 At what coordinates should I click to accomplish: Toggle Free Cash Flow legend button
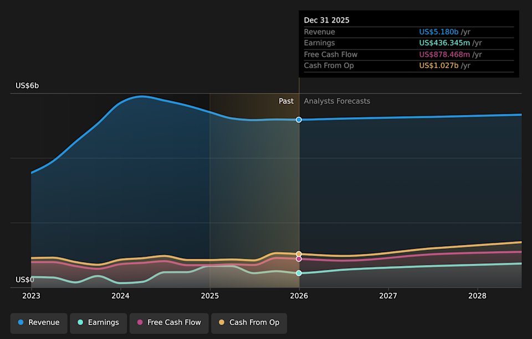168,322
